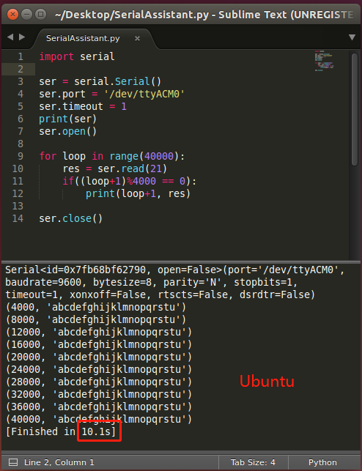Click line number 14 in gutter
Image resolution: width=362 pixels, height=471 pixels.
[18, 218]
